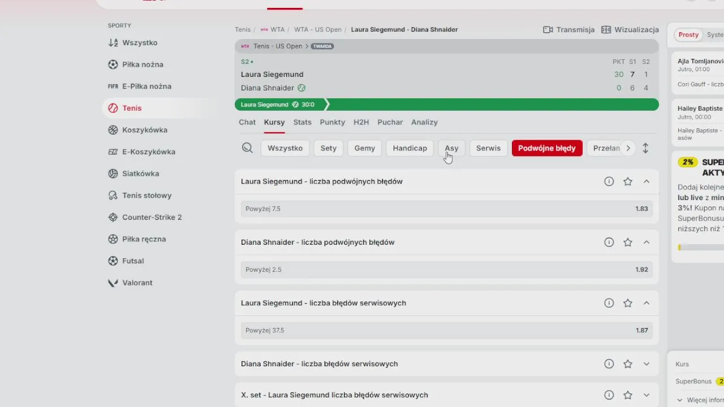724x407 pixels.
Task: Select Piłka nożna sport icon
Action: [113, 64]
